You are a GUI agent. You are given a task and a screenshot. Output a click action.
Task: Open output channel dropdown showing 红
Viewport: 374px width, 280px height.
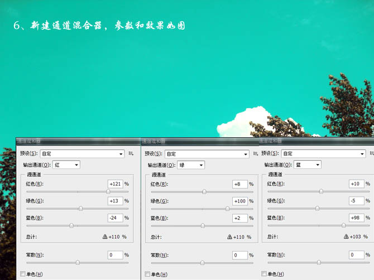pos(66,165)
